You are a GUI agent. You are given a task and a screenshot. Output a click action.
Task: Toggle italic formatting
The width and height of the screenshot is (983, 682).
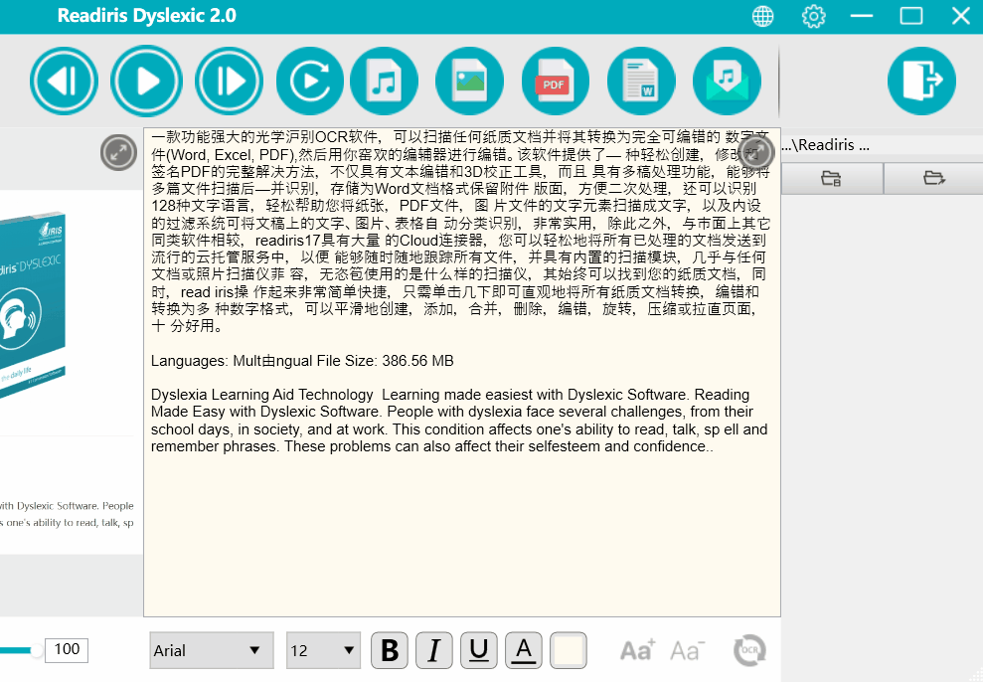[x=433, y=650]
